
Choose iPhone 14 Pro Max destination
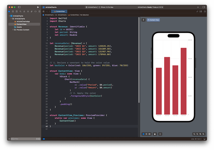106,7
